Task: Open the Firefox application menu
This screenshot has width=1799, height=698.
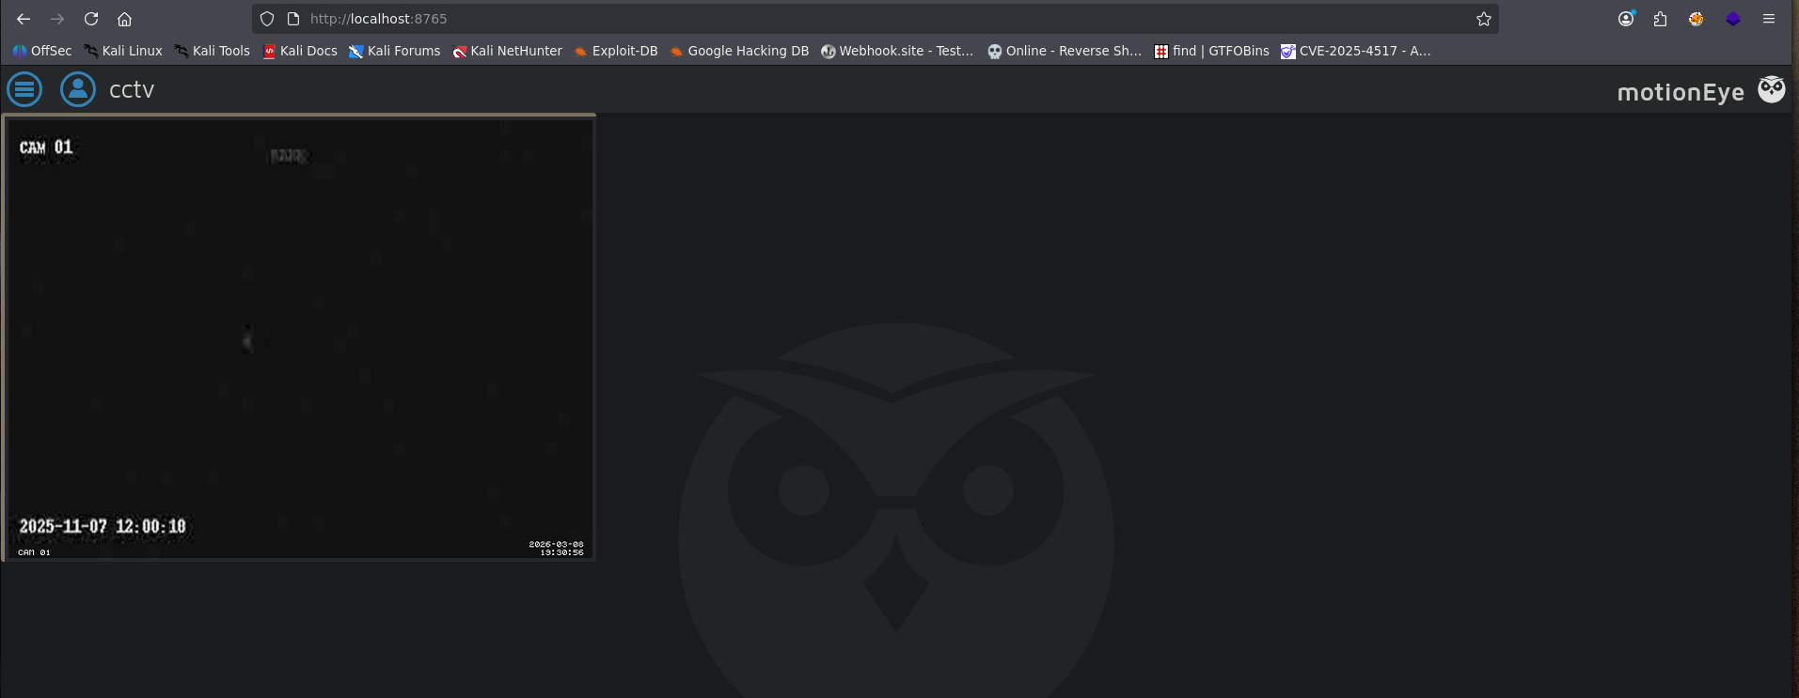Action: coord(1769,19)
